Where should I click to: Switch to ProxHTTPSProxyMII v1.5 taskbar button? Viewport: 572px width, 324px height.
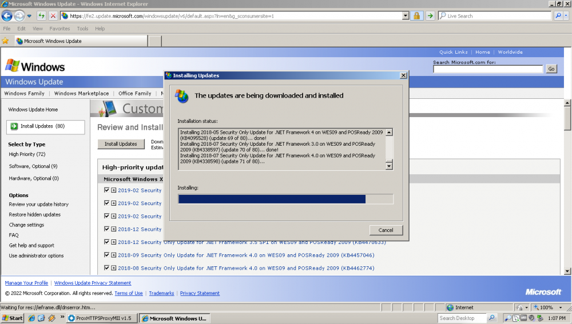coord(102,318)
